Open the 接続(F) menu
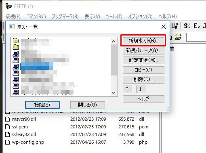 13,17
